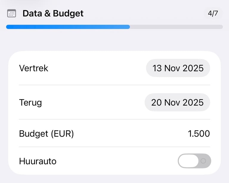Open the Vertrek date picker

(178, 68)
